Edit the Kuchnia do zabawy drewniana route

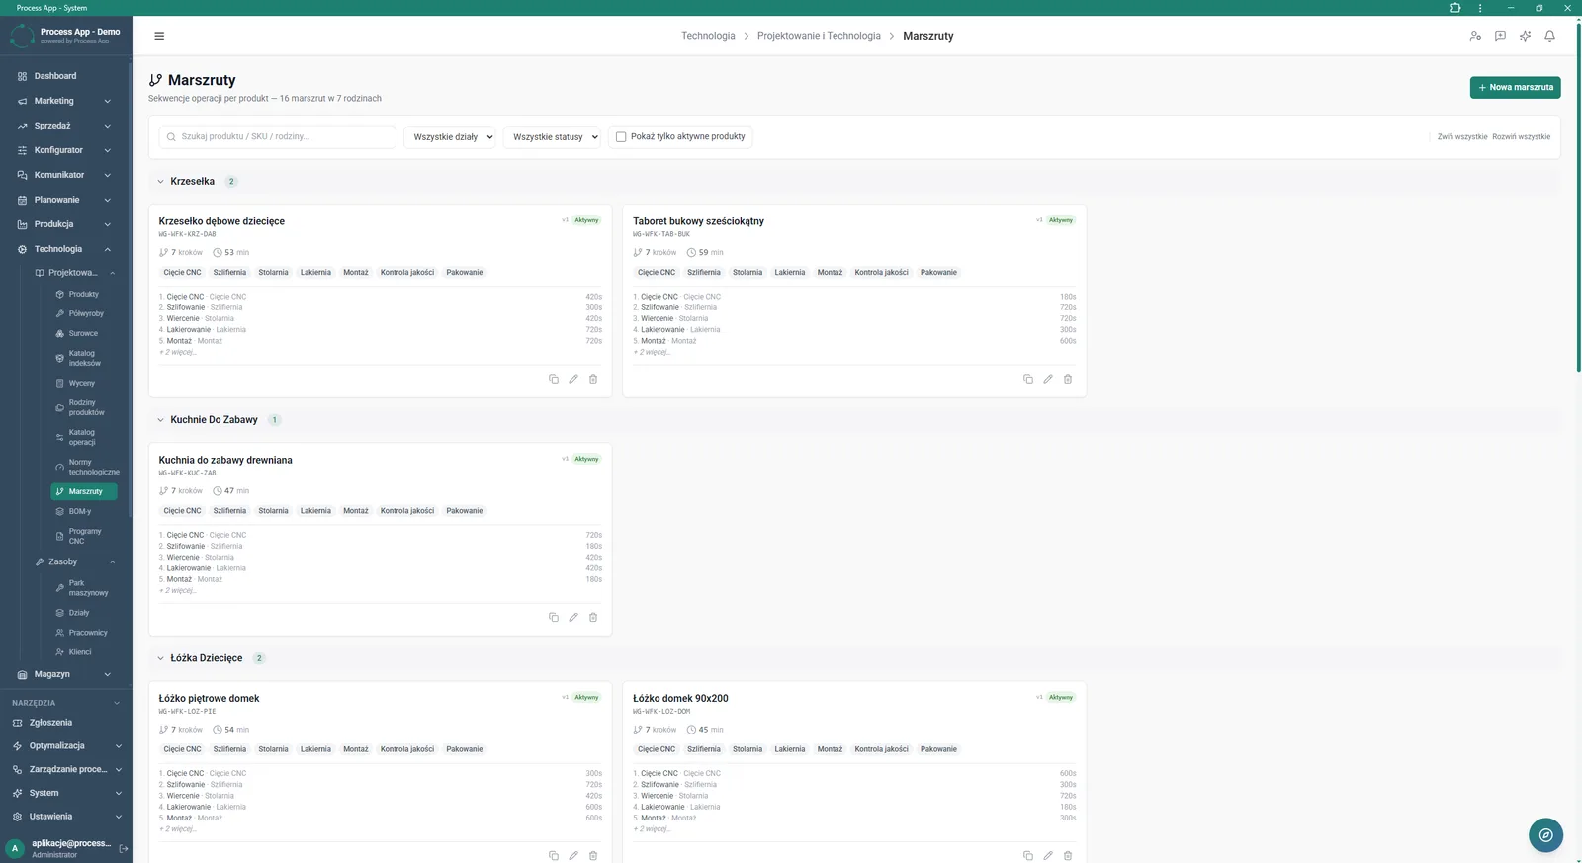573,617
